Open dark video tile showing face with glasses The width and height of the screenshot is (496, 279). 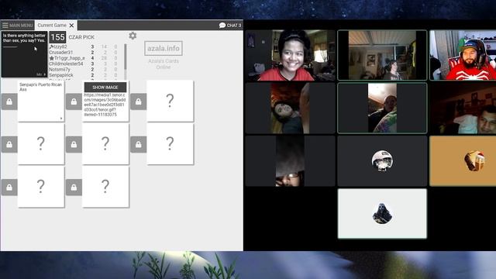290,161
